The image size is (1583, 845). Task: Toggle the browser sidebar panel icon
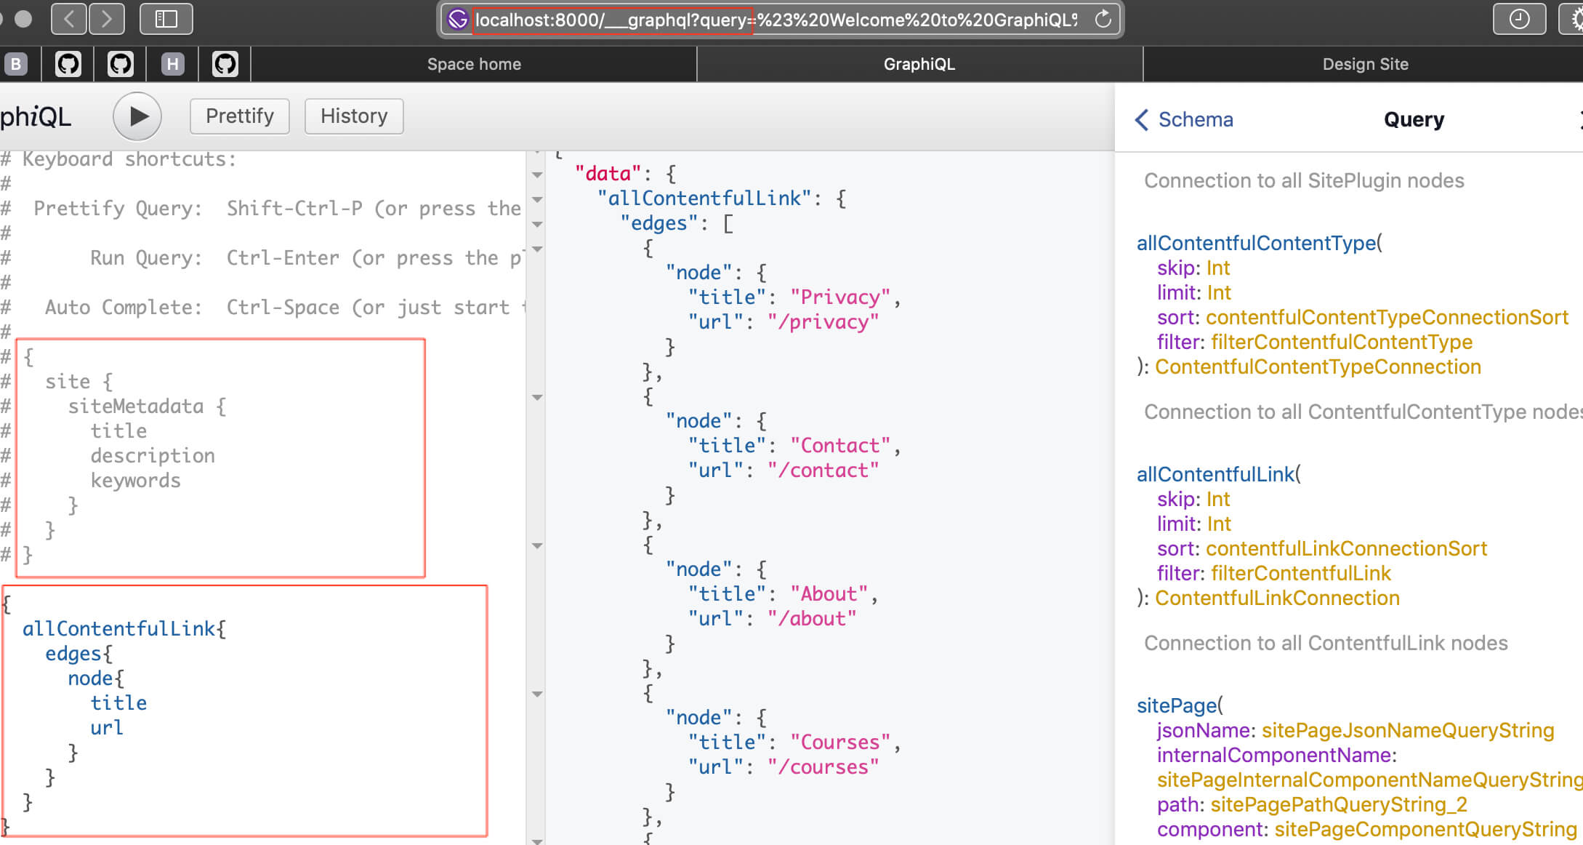point(166,19)
